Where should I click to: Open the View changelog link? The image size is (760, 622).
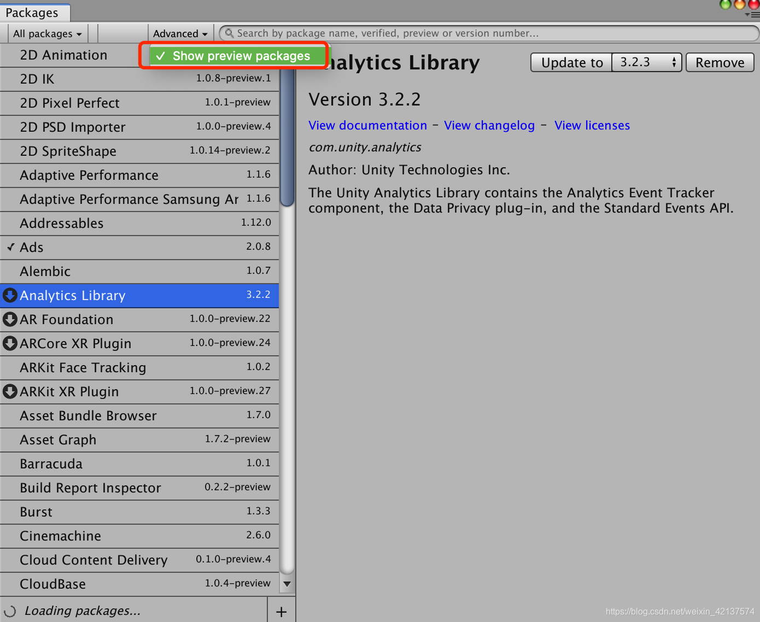click(489, 125)
